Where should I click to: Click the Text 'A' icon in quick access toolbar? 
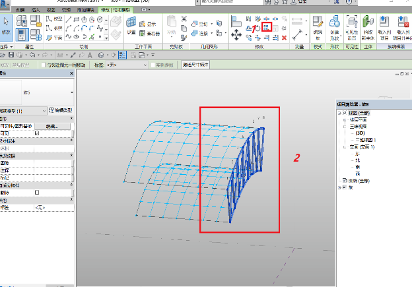coord(90,55)
